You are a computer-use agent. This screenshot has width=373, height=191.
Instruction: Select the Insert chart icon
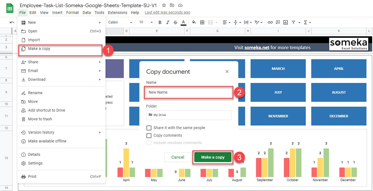(285, 22)
